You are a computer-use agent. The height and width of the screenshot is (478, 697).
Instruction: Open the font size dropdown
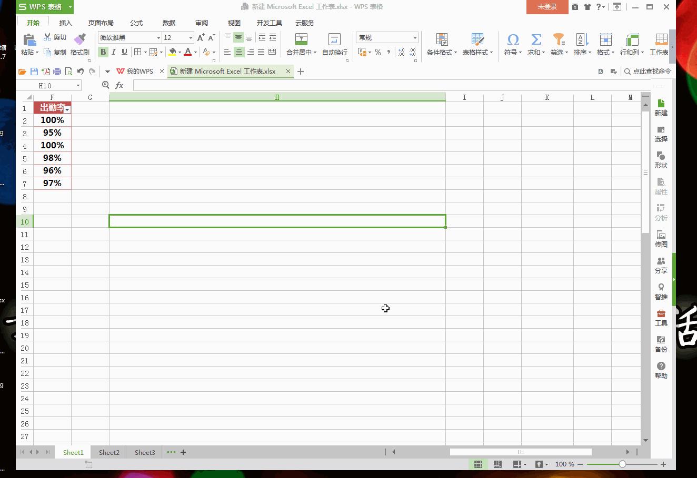click(191, 38)
